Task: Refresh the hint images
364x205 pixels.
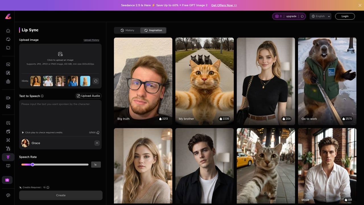Action: pyautogui.click(x=96, y=81)
